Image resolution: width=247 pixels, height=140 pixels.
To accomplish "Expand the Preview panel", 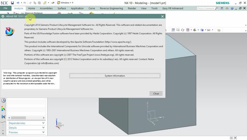I will (26, 132).
